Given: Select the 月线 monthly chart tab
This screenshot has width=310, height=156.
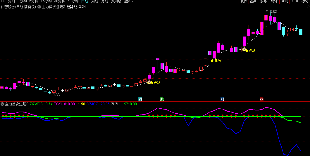Looking at the screenshot, I should click(104, 1).
